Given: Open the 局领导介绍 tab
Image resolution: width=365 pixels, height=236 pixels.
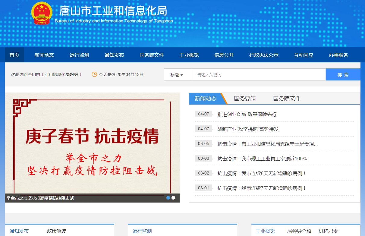Looking at the screenshot, I should 299,231.
